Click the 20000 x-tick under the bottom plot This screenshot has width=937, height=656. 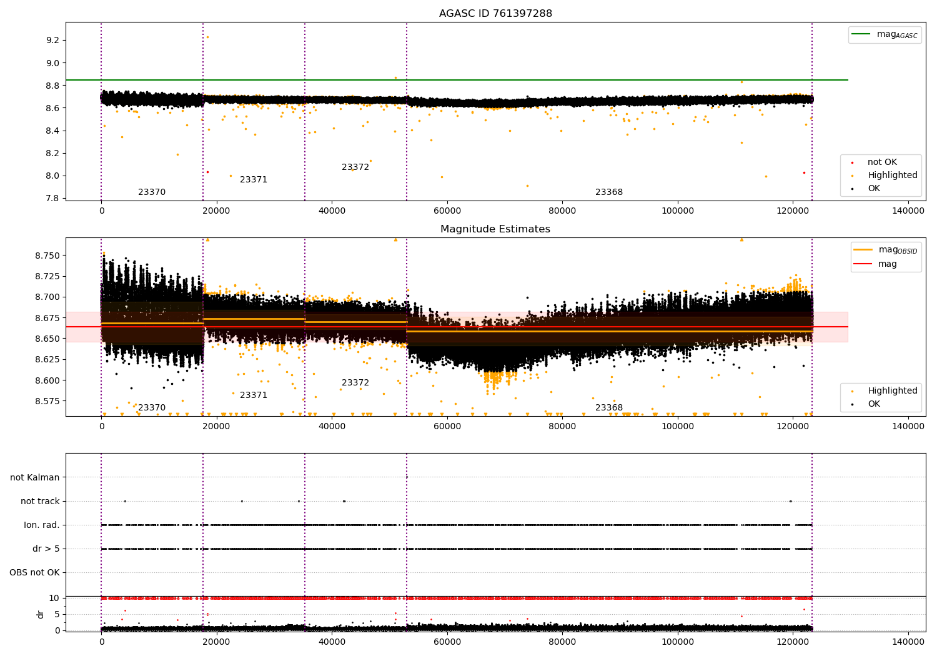216,642
